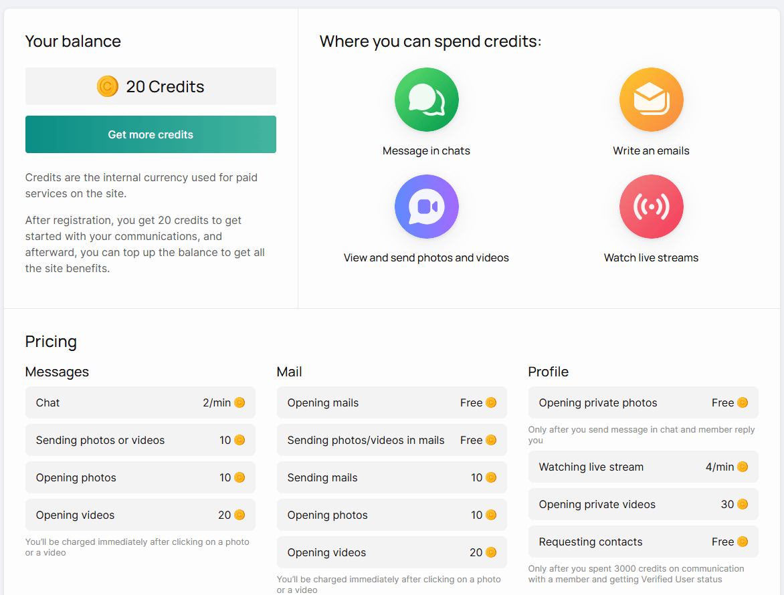Click the Write an emails label
This screenshot has width=784, height=595.
tap(651, 151)
